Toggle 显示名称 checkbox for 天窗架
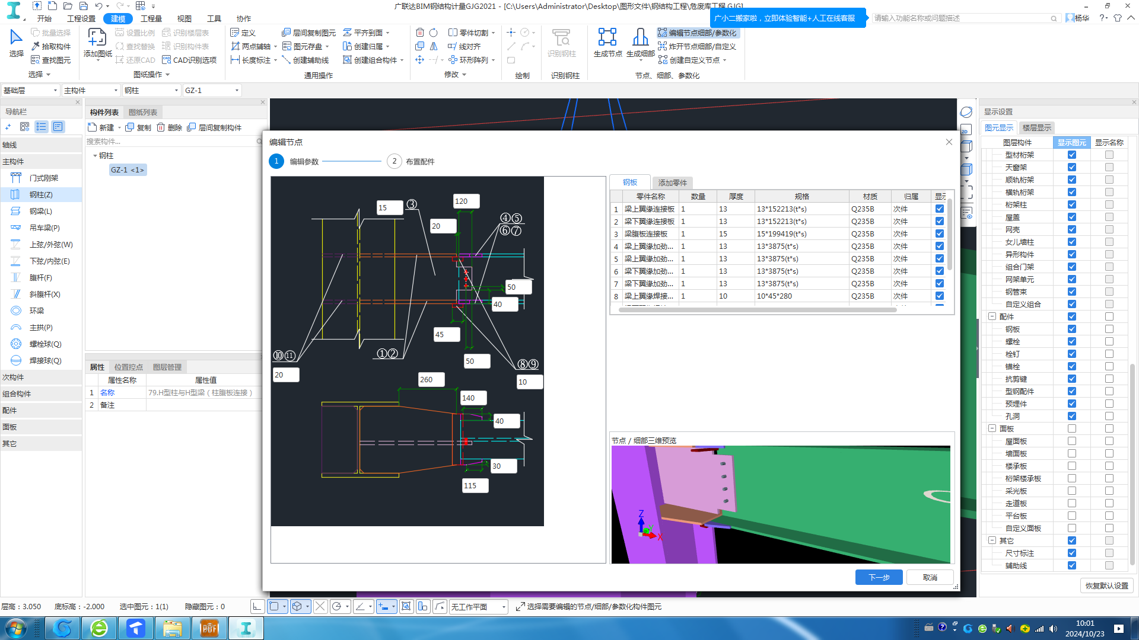1139x640 pixels. coord(1109,167)
